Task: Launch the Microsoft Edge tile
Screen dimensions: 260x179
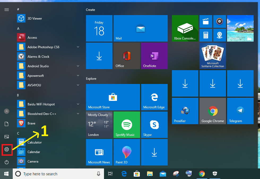Action: (154, 97)
